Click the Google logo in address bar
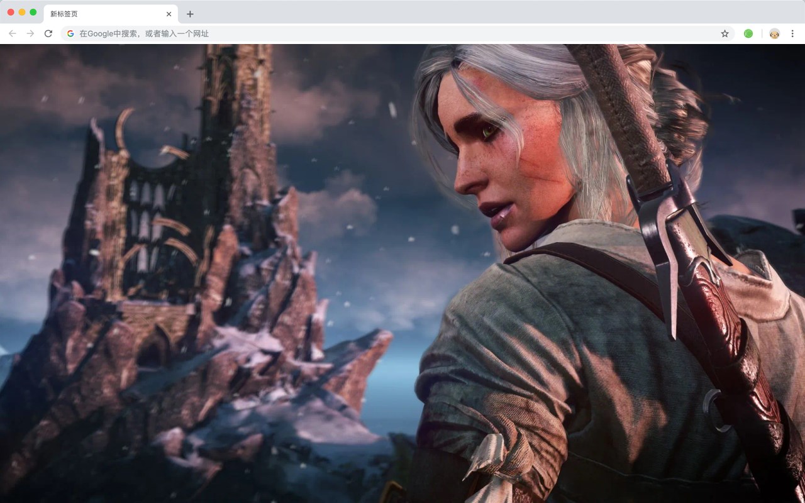The image size is (805, 503). 70,33
